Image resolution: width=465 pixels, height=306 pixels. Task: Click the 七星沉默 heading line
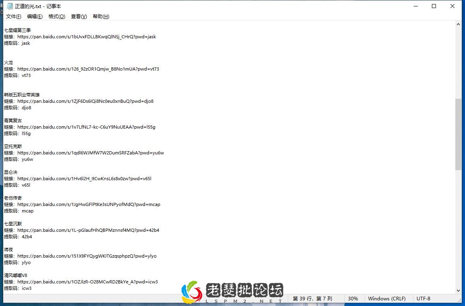tap(13, 224)
